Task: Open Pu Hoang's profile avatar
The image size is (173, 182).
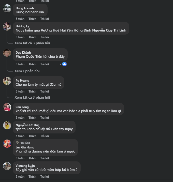Action: pyautogui.click(x=7, y=81)
